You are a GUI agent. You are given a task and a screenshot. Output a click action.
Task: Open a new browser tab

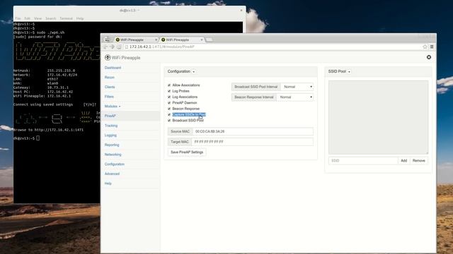coord(210,40)
